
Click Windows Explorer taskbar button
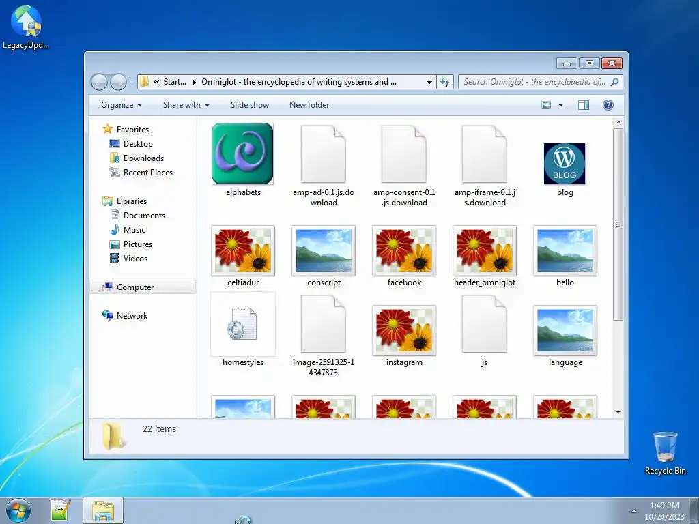pos(102,510)
